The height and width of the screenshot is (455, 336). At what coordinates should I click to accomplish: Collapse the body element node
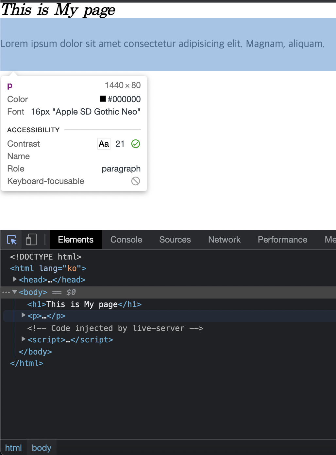(15, 292)
